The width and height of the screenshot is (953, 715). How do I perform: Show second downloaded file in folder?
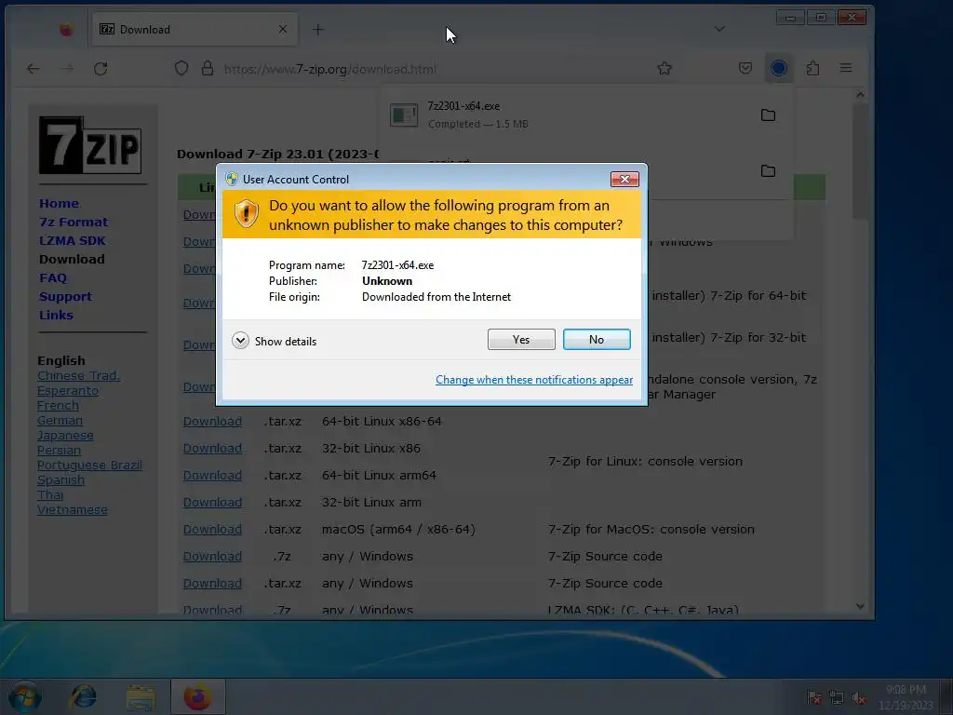pyautogui.click(x=768, y=171)
